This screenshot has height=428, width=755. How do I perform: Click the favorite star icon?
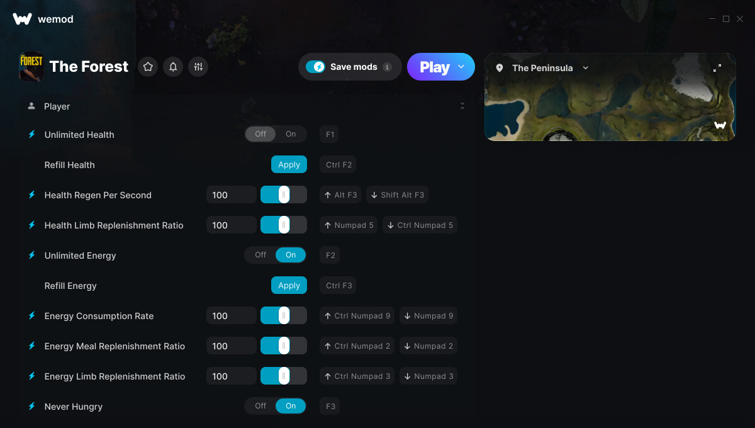(148, 67)
